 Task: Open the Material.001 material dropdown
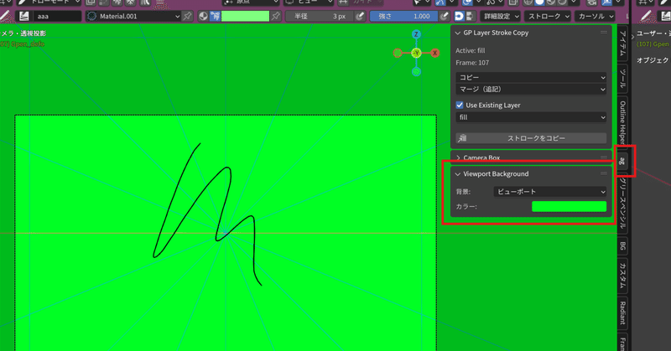(133, 16)
